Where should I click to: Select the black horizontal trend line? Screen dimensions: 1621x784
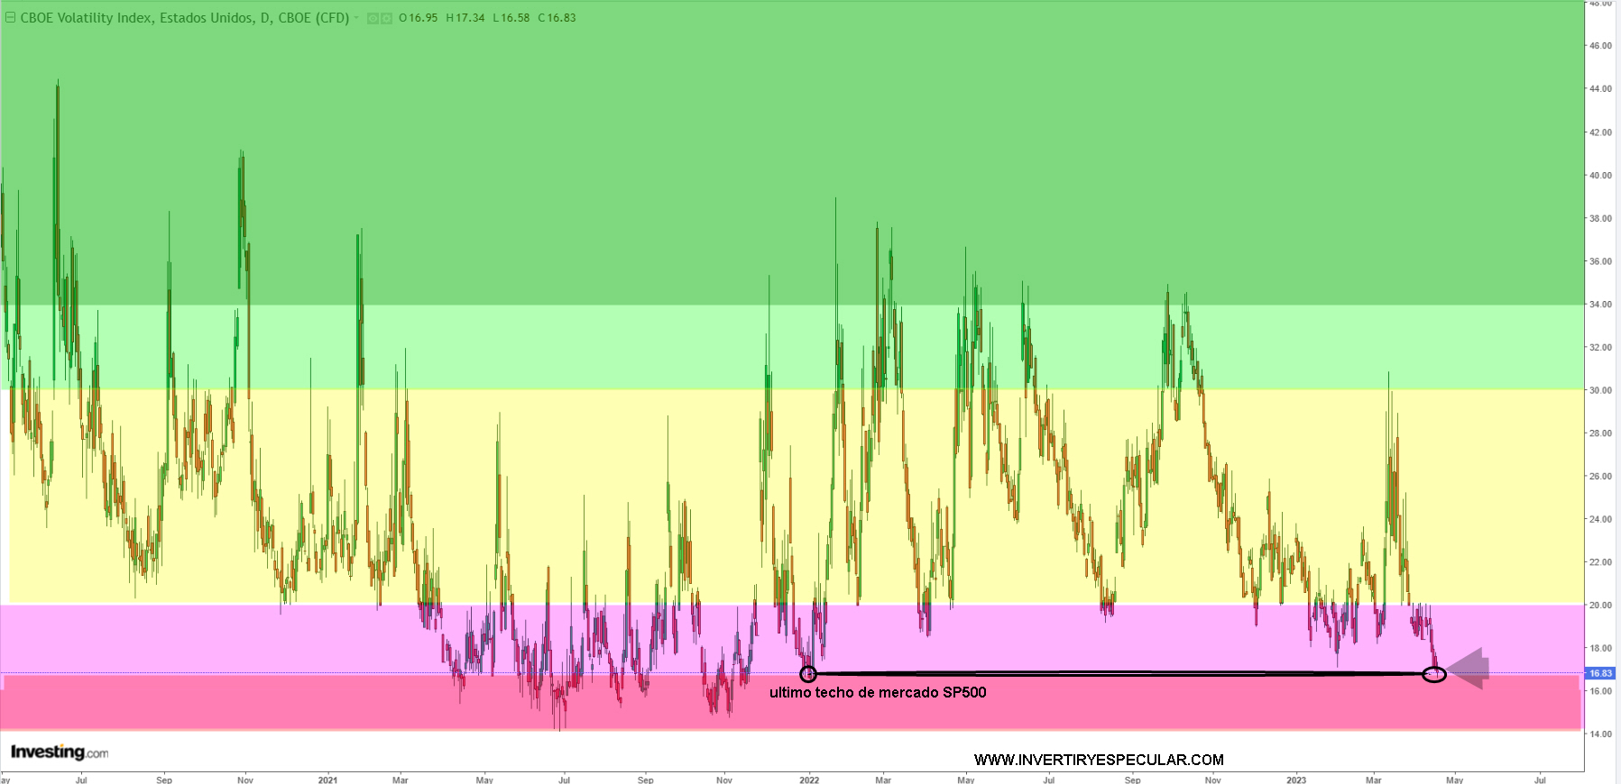[x=1119, y=673]
